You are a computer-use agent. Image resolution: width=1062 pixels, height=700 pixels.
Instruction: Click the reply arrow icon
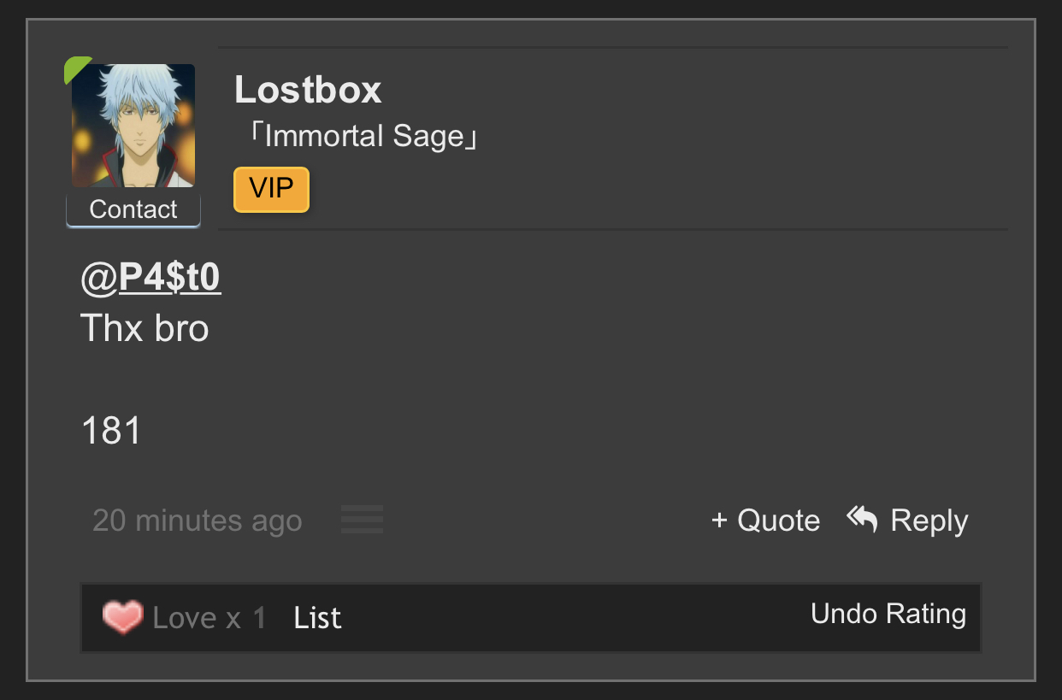(862, 519)
